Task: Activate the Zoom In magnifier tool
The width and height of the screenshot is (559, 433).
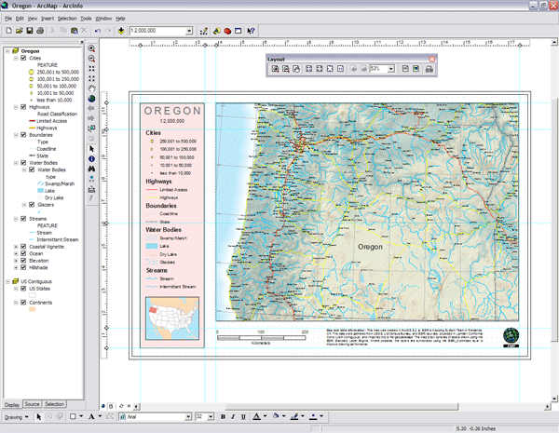Action: coord(91,48)
